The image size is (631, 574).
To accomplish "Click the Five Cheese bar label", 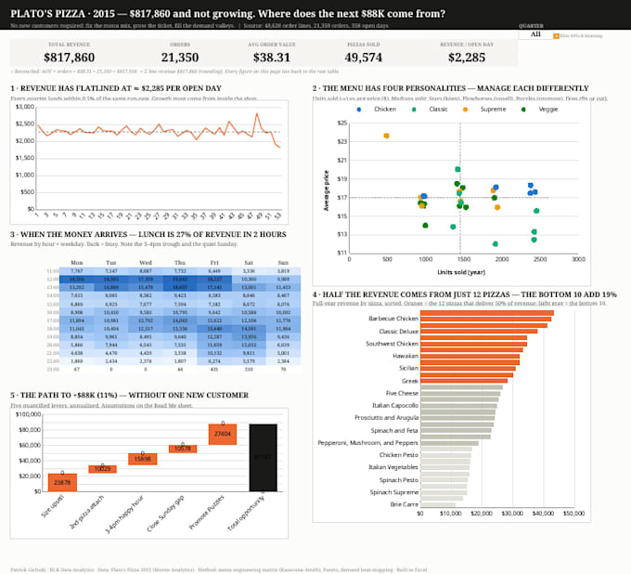I will point(402,393).
